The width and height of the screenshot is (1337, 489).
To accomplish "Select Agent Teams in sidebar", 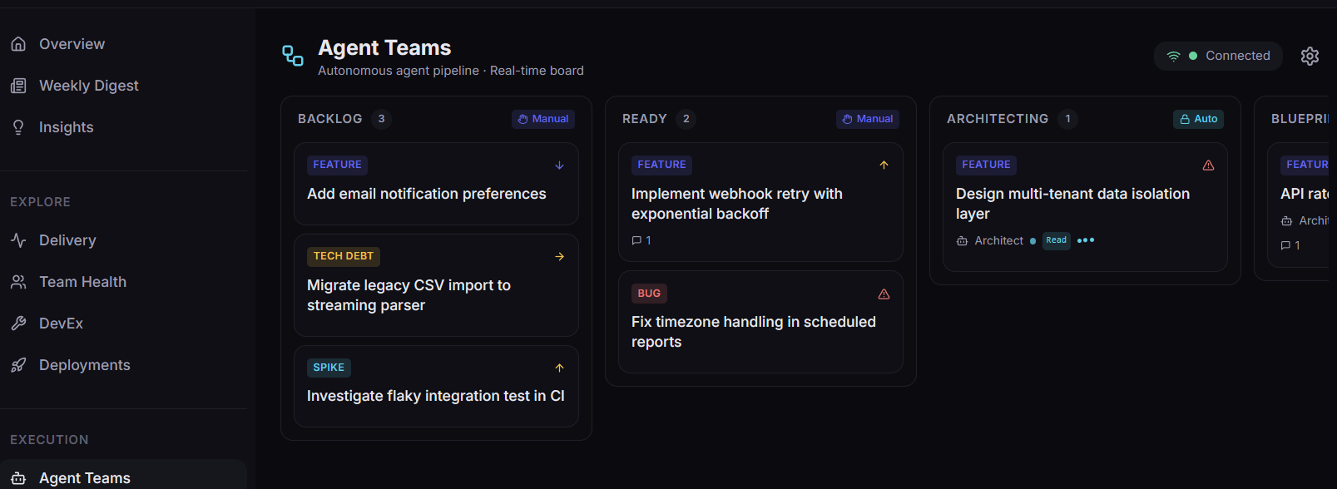I will click(123, 476).
